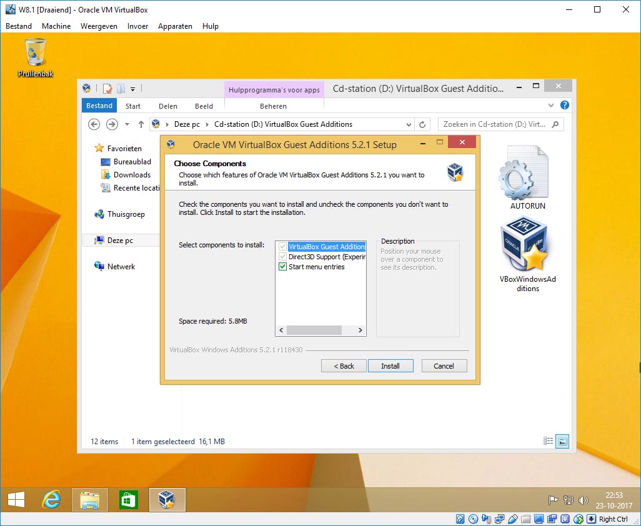Click VirtualBox optical disk indicator

pos(473,519)
